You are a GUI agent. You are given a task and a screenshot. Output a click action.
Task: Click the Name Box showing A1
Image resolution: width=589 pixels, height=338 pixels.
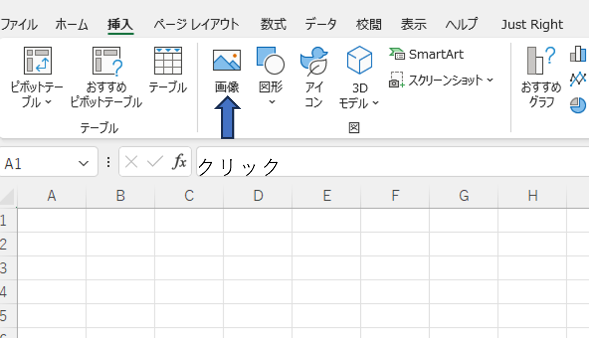point(49,162)
